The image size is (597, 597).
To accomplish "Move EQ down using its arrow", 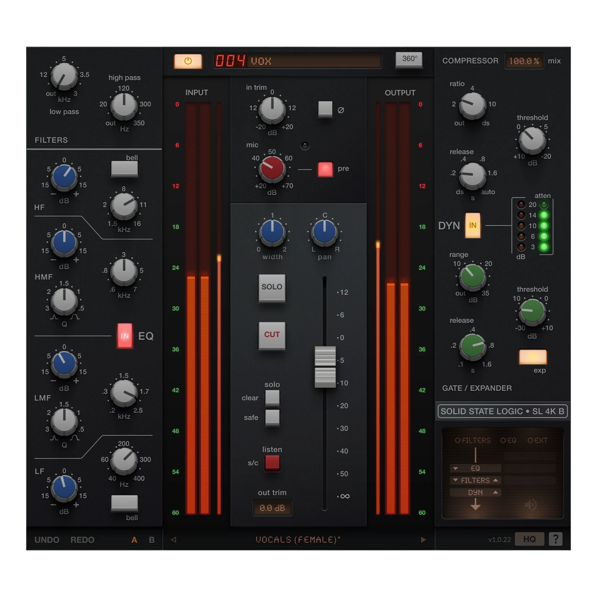I will (456, 468).
